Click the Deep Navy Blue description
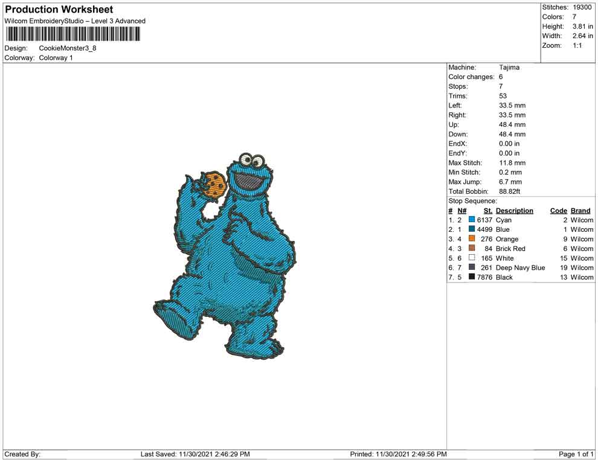This screenshot has height=460, width=598. (x=520, y=267)
